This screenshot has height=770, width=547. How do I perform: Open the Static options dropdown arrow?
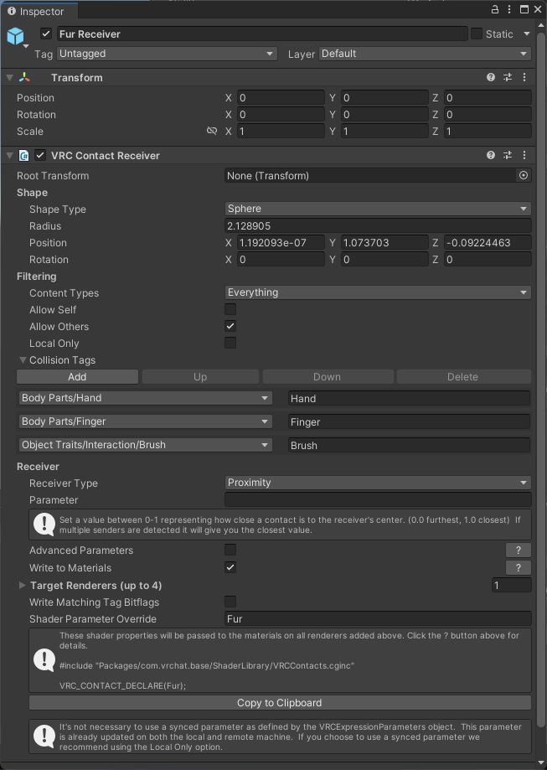[527, 34]
